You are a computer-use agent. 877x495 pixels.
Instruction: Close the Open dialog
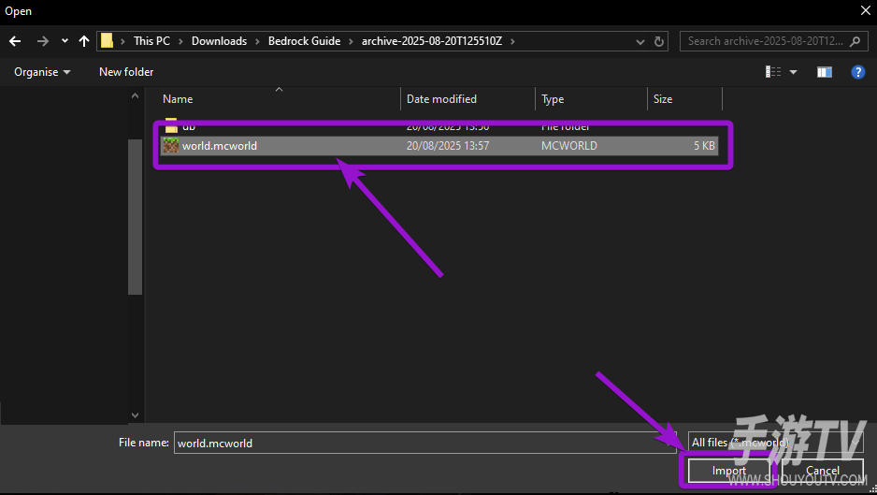tap(865, 10)
